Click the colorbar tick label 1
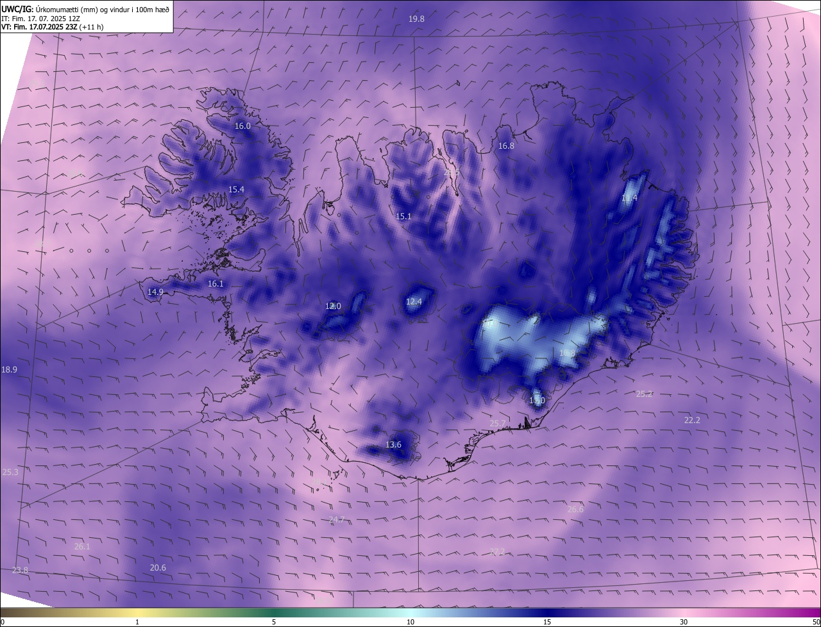The image size is (821, 627). [137, 622]
